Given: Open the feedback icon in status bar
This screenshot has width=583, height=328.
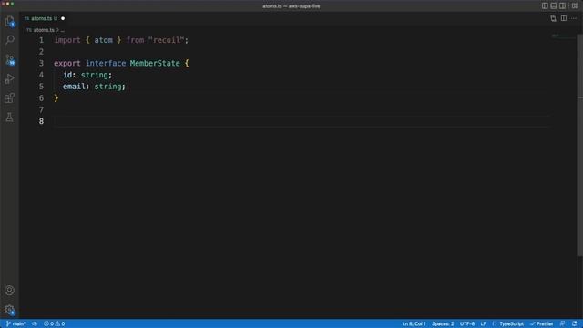Looking at the screenshot, I should (563, 324).
